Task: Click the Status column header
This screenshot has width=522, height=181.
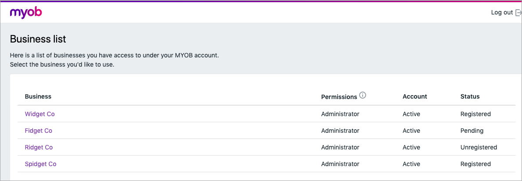Action: tap(470, 96)
